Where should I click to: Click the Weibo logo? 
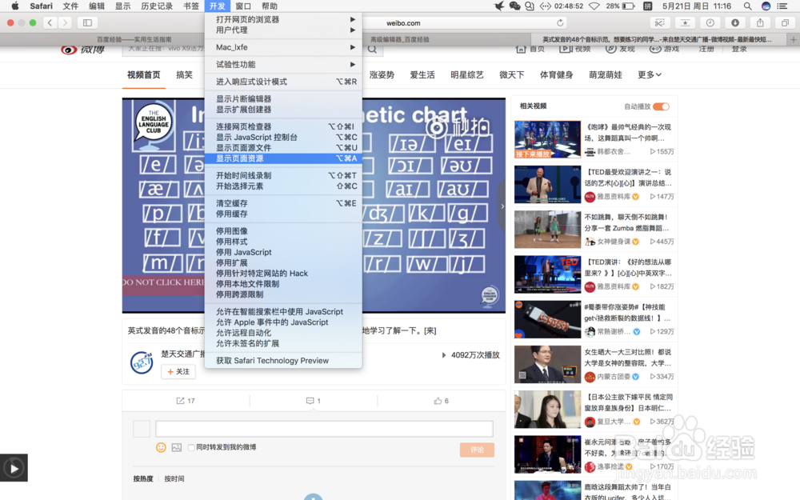pyautogui.click(x=82, y=49)
